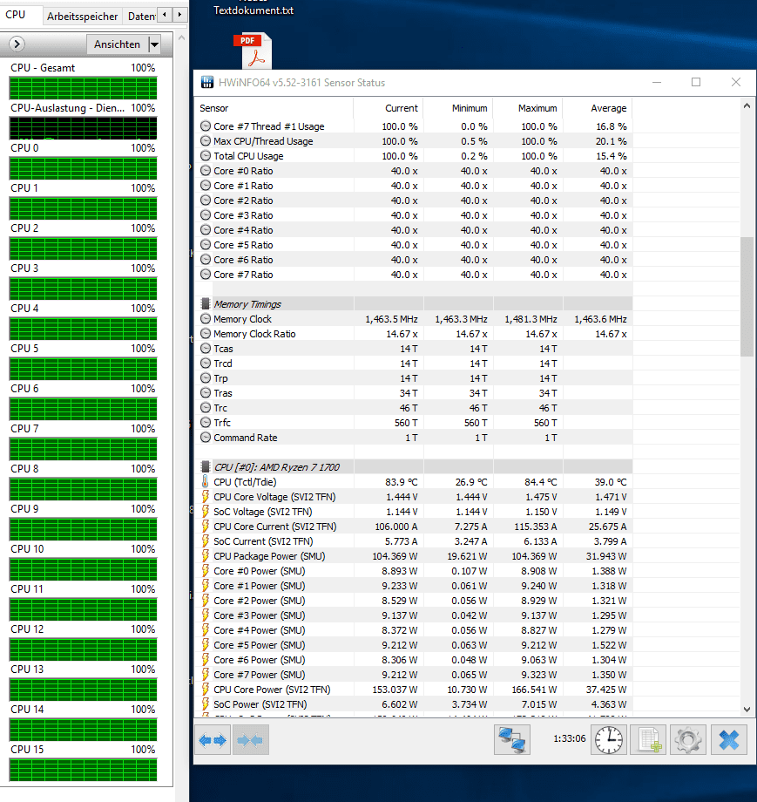Select the CPU - Gesamt usage graph
Screen dimensions: 757x802
[x=84, y=88]
